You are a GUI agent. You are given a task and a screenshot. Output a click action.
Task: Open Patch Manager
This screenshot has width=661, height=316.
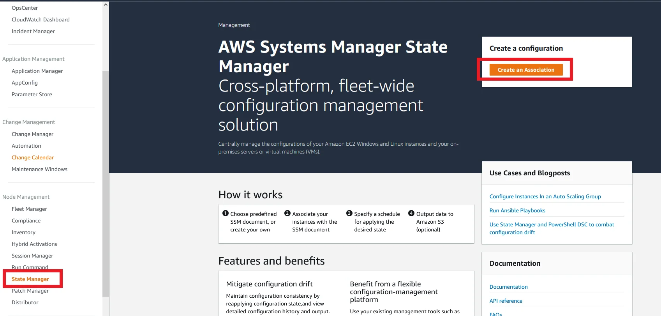(30, 291)
